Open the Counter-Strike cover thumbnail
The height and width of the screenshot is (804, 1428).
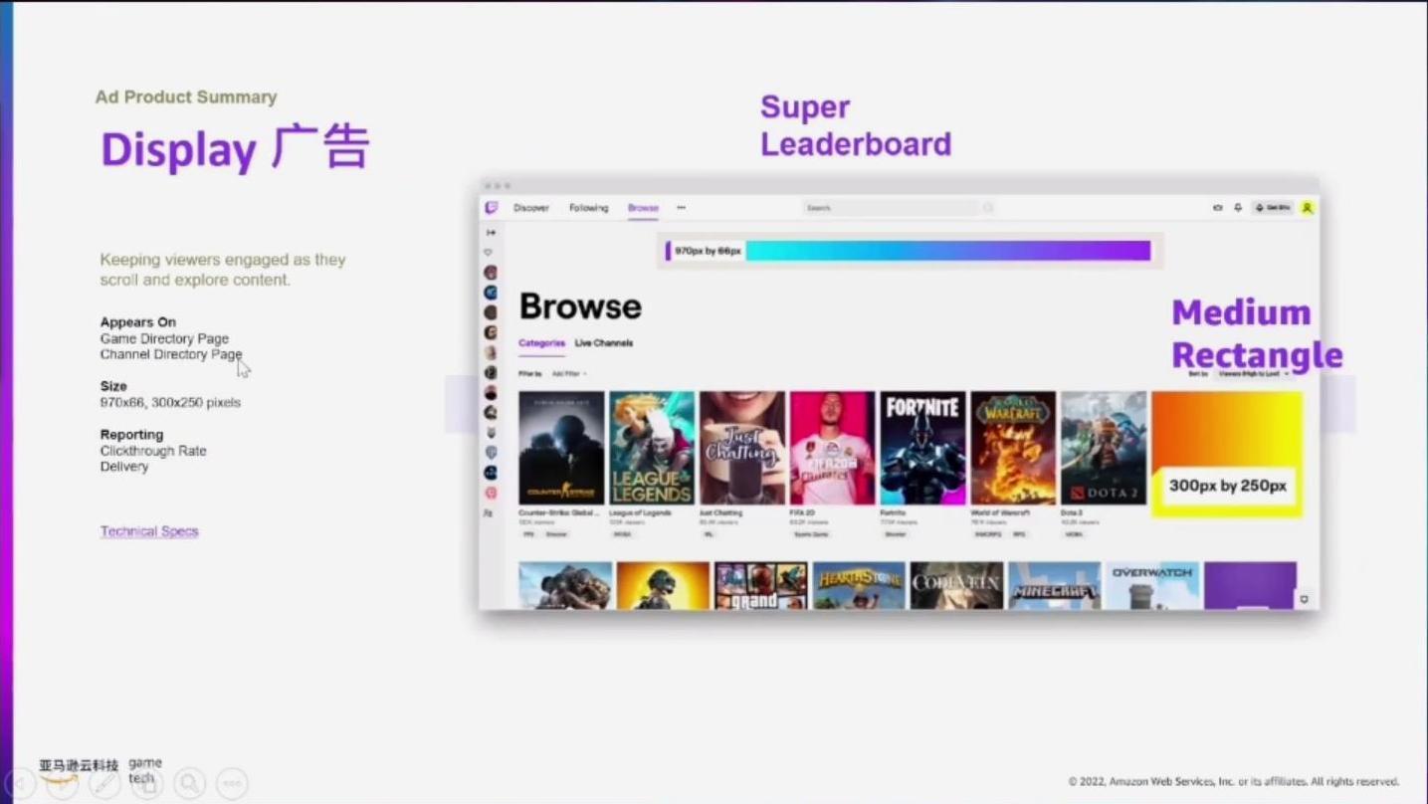(x=561, y=448)
